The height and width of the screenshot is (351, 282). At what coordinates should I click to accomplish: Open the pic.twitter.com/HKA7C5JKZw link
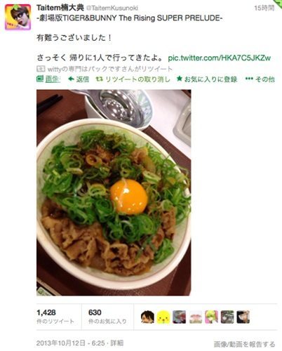point(220,58)
